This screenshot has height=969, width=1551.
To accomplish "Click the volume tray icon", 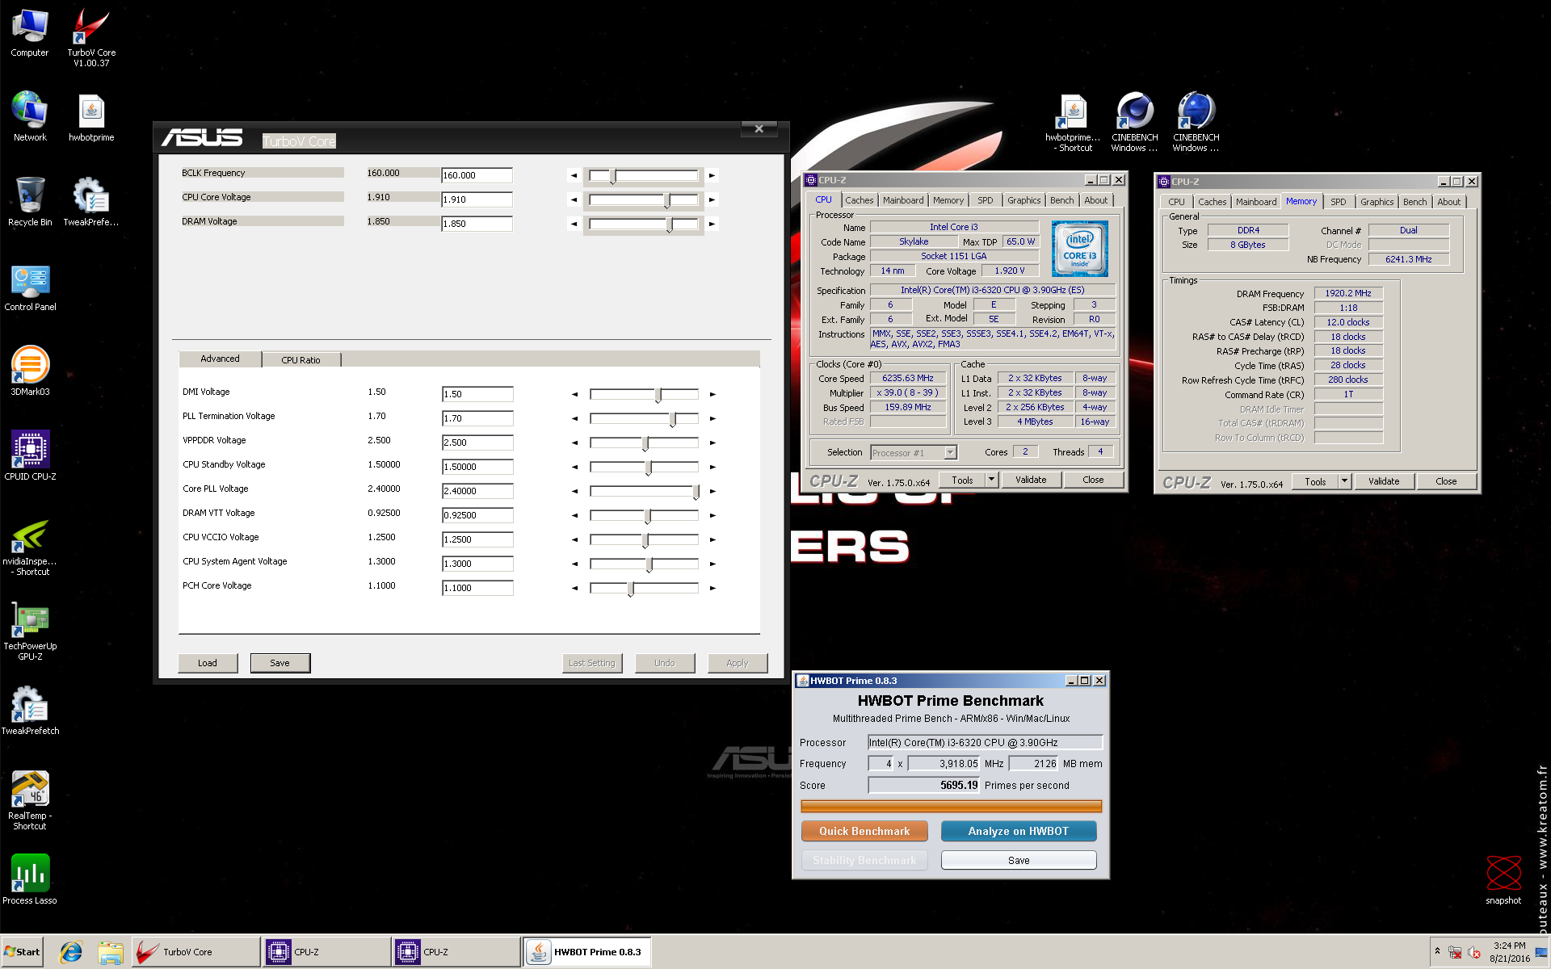I will click(1474, 952).
